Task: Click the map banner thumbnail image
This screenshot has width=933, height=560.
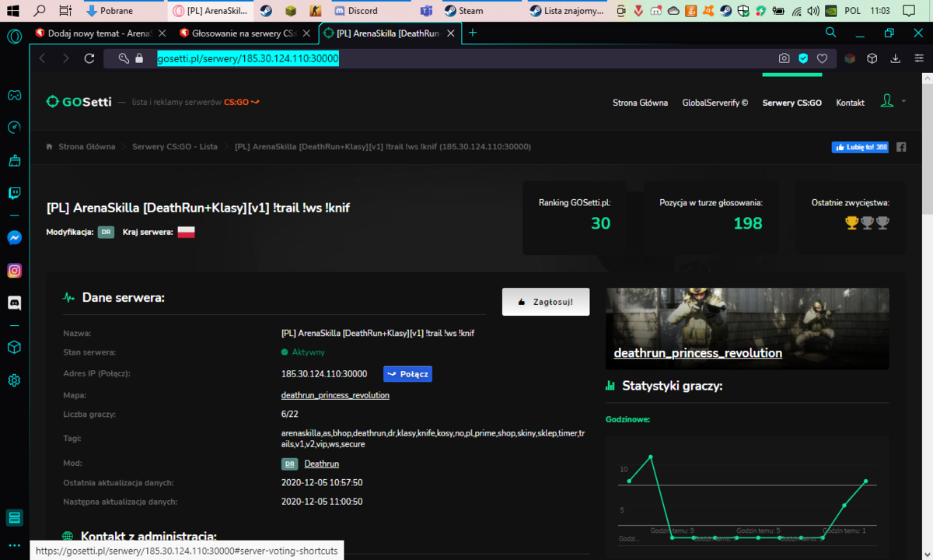Action: click(747, 328)
